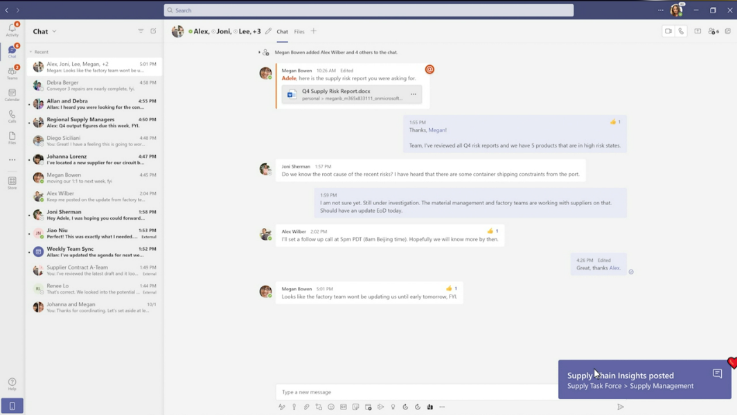Viewport: 737px width, 415px height.
Task: Open the Supply Chain Insights posted notification
Action: click(644, 380)
